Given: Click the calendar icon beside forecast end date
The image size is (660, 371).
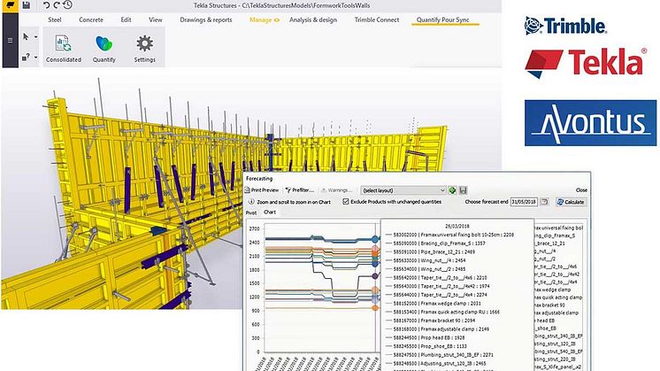Looking at the screenshot, I should point(544,202).
